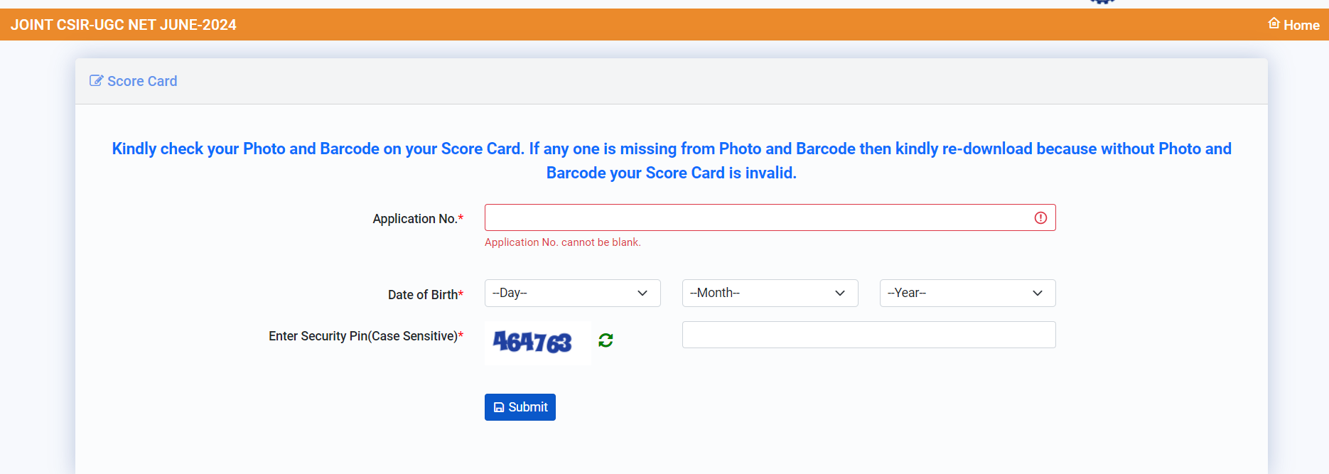Click into the Security Pin input field
This screenshot has height=474, width=1329.
(869, 335)
